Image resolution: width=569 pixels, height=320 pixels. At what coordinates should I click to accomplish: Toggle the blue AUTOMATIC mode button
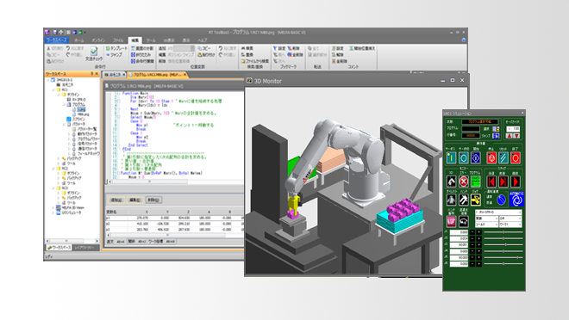516,199
